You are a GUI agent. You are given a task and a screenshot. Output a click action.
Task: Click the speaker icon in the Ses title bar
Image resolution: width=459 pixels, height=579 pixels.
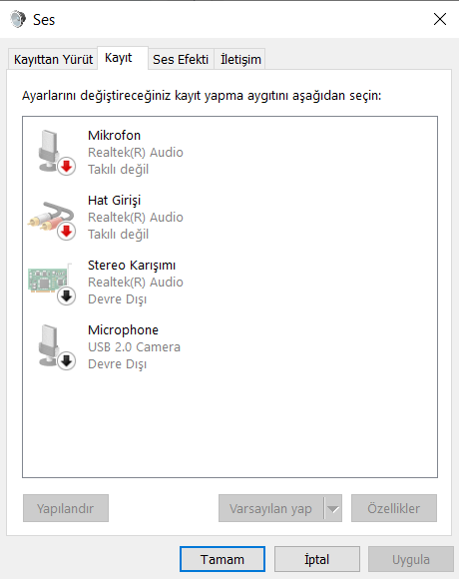coord(18,19)
